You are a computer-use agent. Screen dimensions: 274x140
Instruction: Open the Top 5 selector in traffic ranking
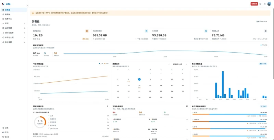pyautogui.click(x=263, y=106)
